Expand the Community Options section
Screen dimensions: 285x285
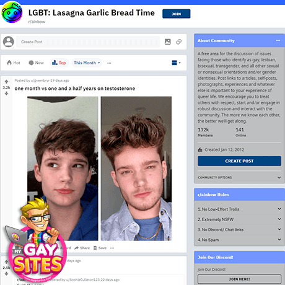[239, 177]
